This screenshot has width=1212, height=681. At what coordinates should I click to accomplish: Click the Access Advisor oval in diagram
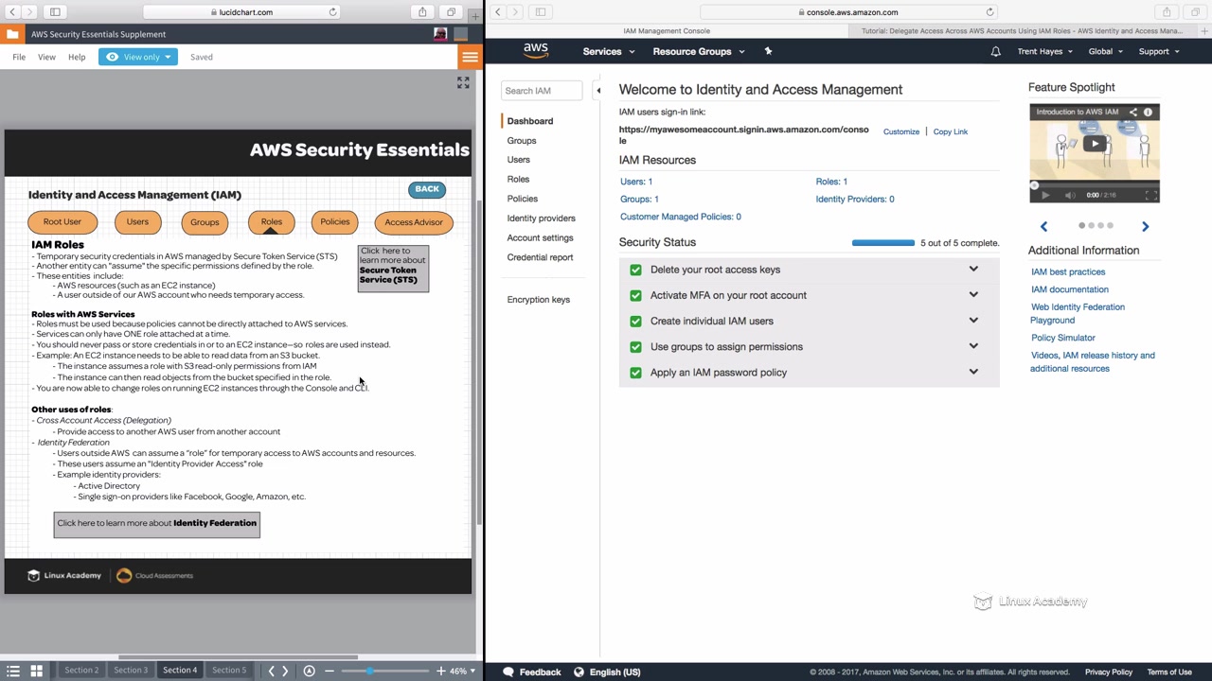coord(414,222)
